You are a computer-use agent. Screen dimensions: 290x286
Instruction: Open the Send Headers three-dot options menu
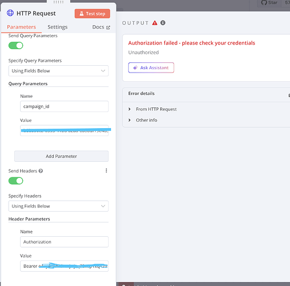(x=106, y=170)
